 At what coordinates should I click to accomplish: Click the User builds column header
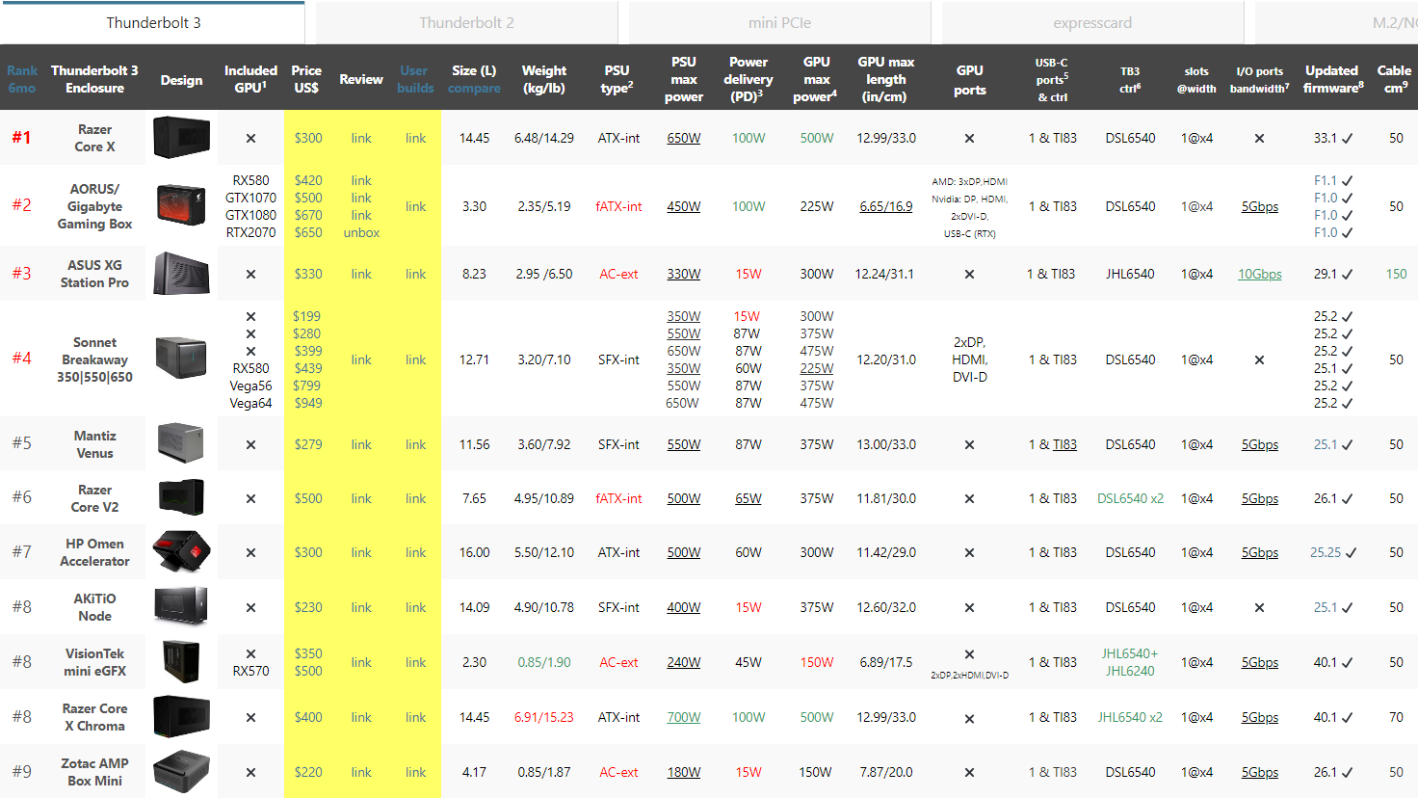pos(415,79)
